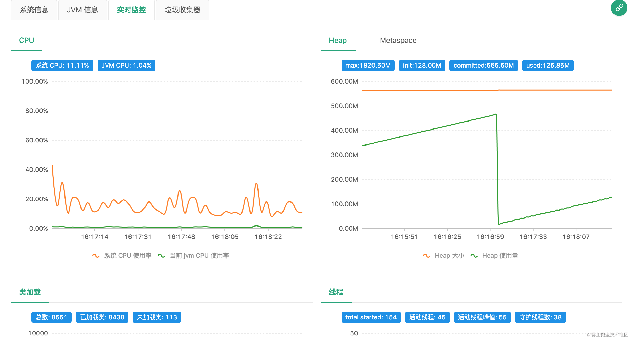630x339 pixels.
Task: Click the 类加载 section header
Action: (30, 292)
